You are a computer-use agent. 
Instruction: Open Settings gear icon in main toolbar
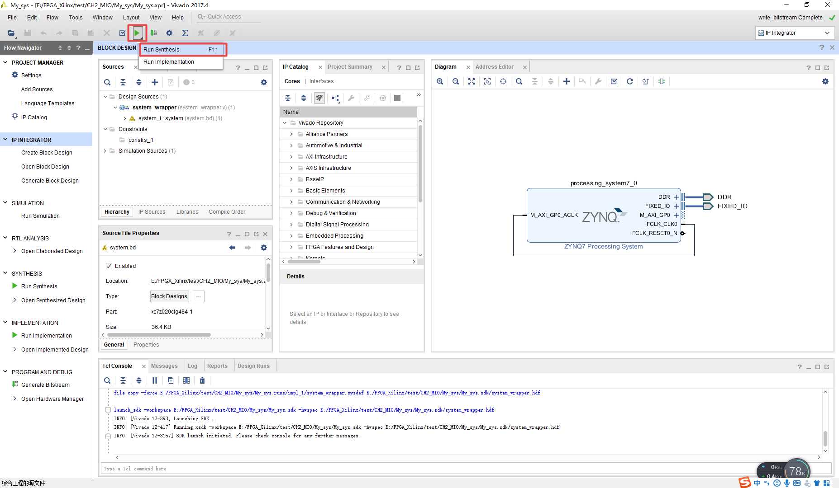169,33
